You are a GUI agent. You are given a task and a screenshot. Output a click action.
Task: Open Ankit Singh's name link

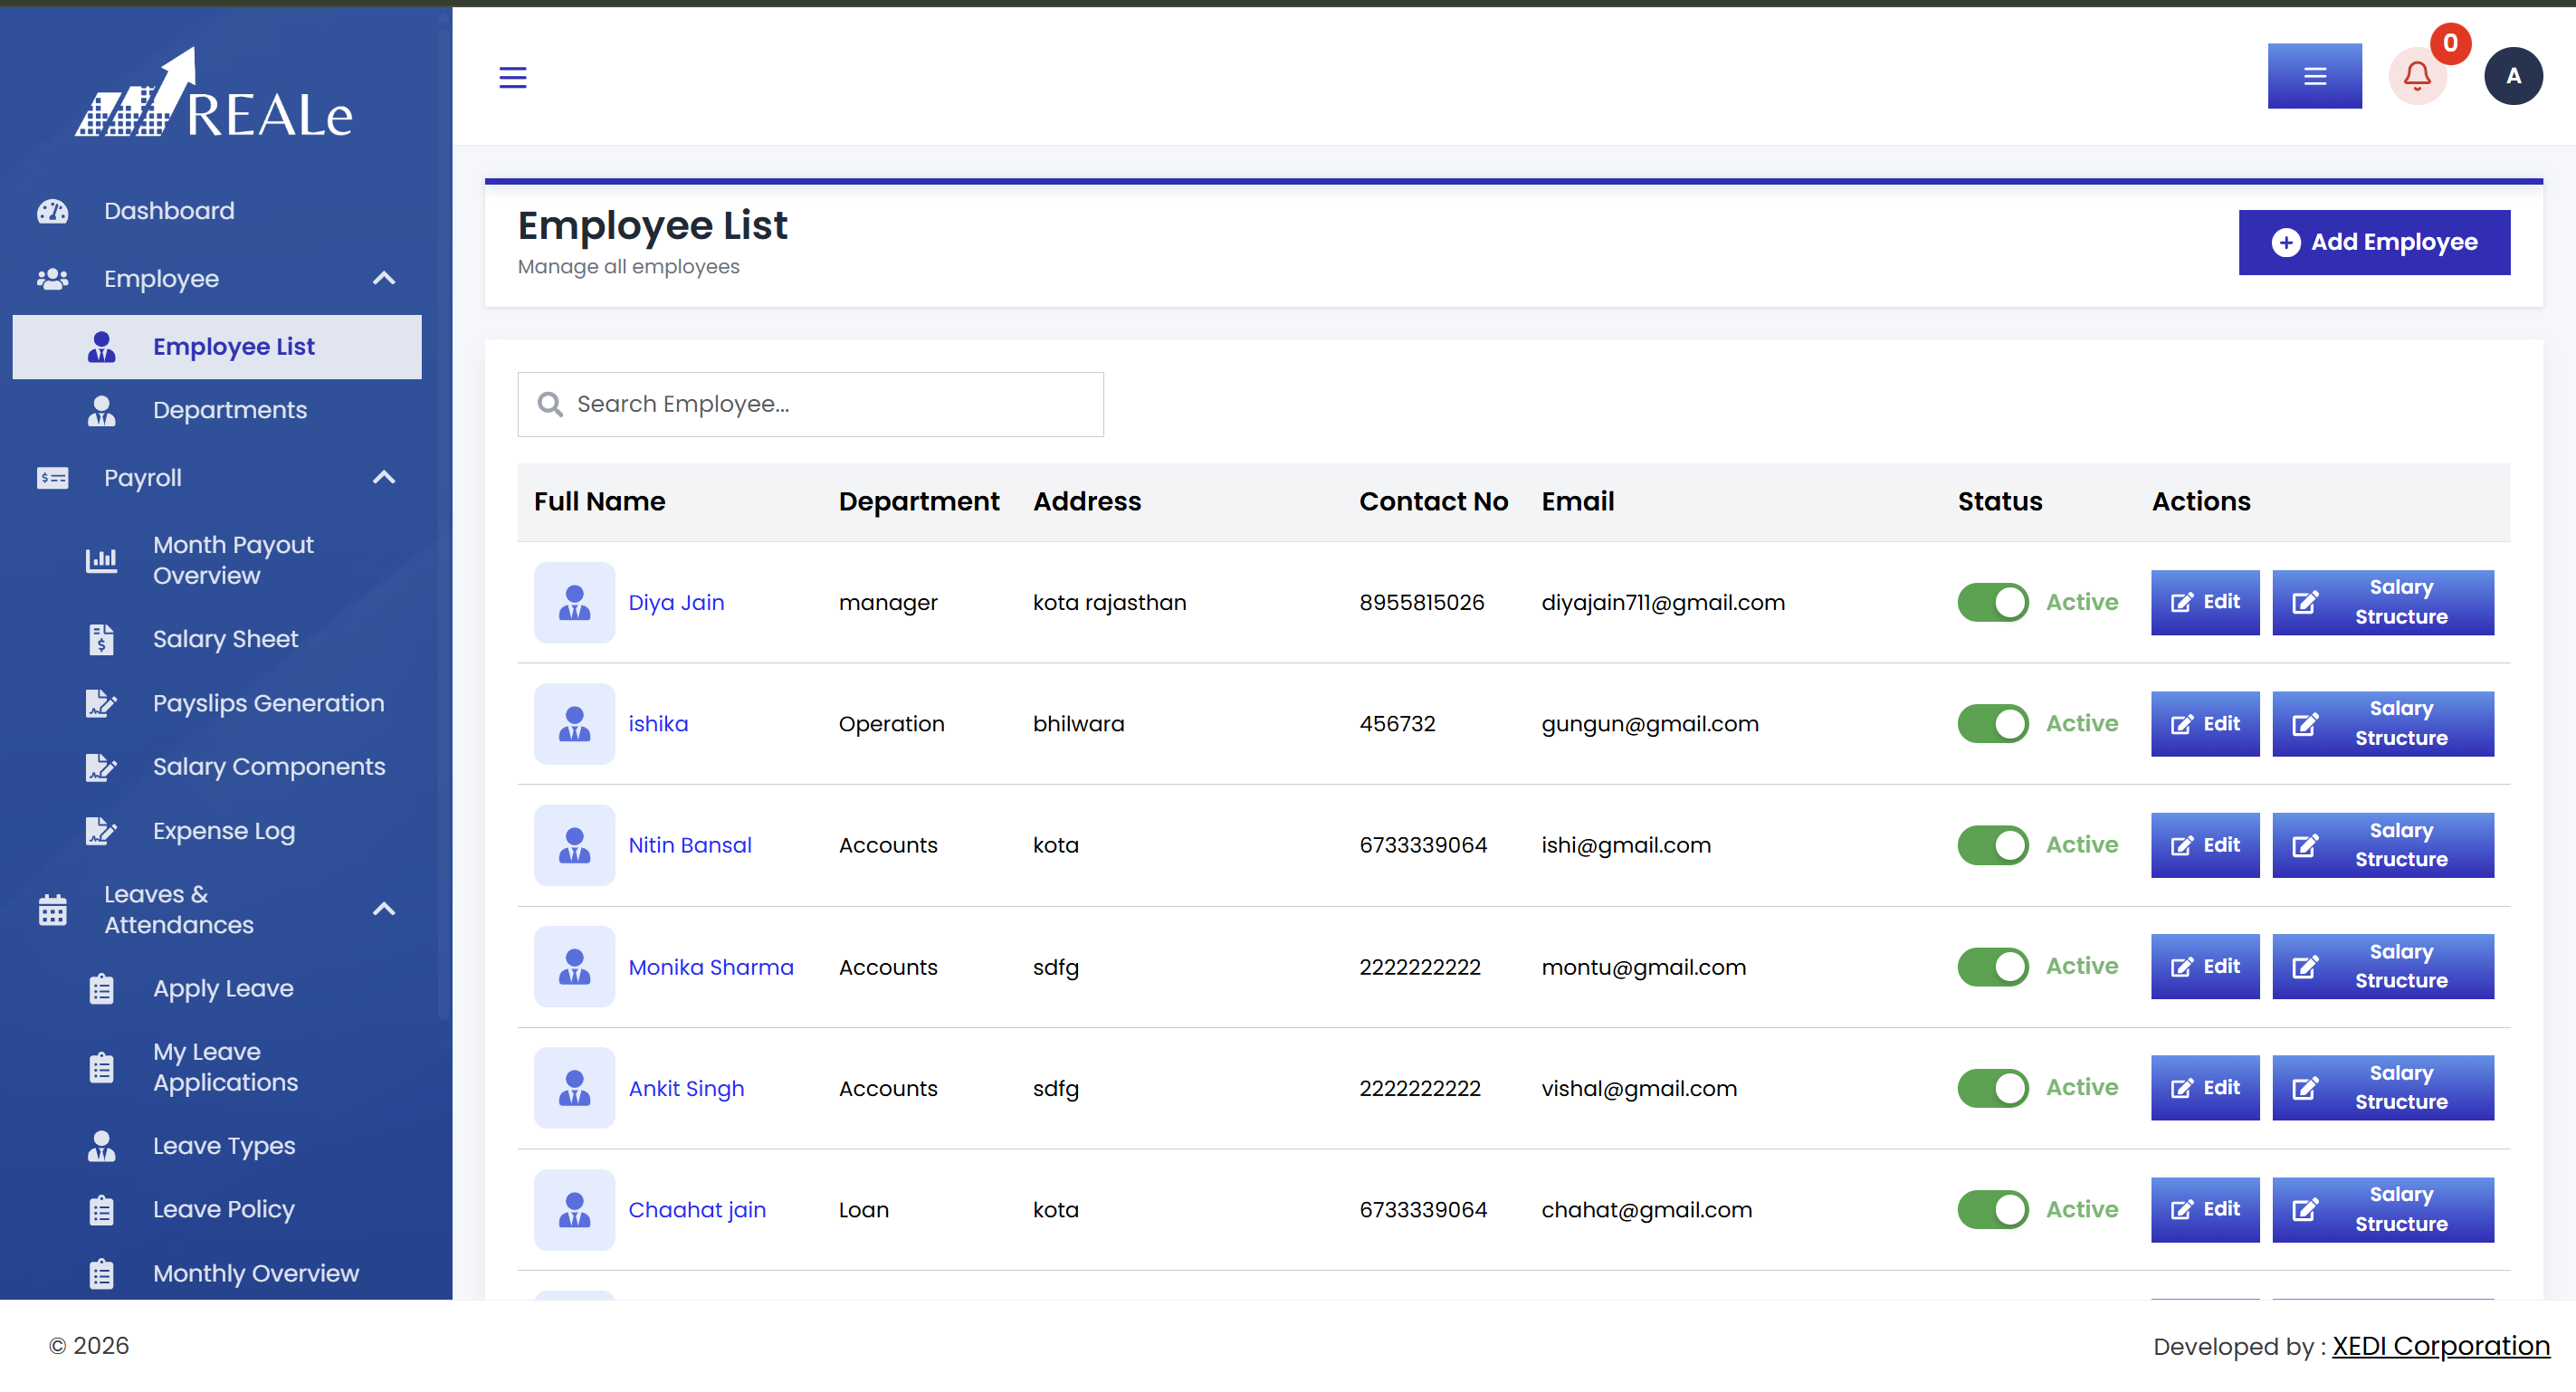tap(686, 1088)
